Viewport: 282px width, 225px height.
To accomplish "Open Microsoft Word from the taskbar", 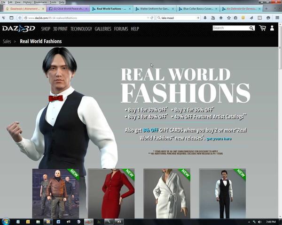I will pos(58,222).
